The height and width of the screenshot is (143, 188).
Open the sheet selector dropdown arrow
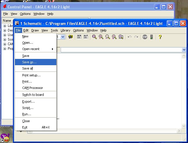pyautogui.click(x=63, y=37)
